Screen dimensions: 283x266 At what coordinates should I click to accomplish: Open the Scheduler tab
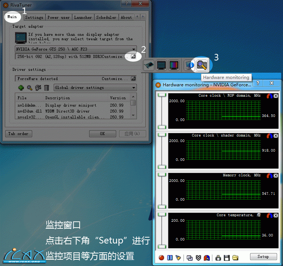[x=106, y=17]
